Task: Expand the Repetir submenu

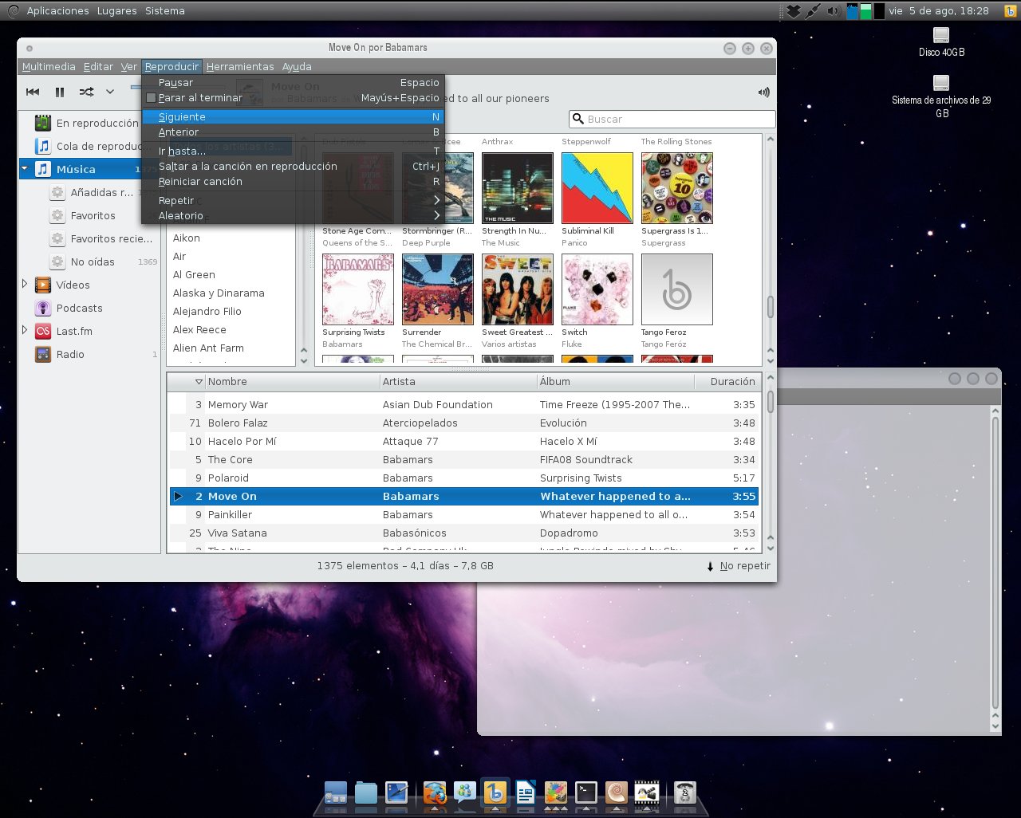Action: [x=293, y=200]
